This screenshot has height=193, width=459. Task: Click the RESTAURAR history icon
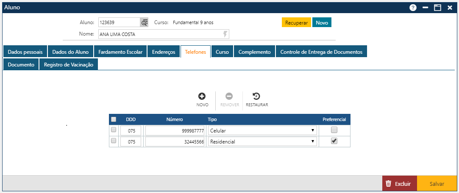coord(256,96)
